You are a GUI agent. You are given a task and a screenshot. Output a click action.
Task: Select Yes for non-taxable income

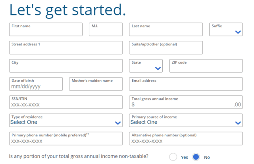(173, 157)
